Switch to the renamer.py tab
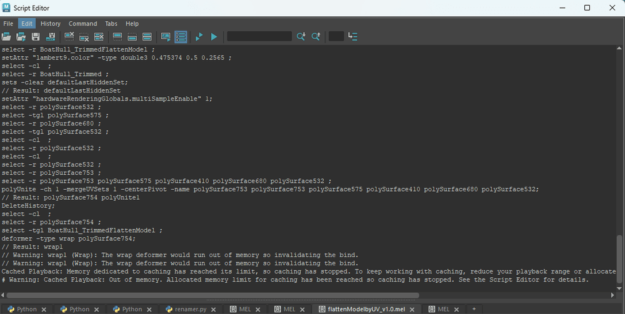This screenshot has width=625, height=314. (x=191, y=309)
